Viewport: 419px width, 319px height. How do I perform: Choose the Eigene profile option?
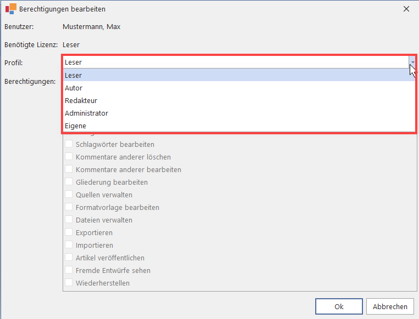75,126
